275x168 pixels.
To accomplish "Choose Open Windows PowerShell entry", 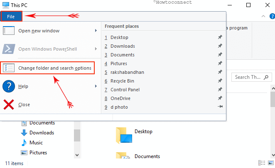I will coord(51,49).
